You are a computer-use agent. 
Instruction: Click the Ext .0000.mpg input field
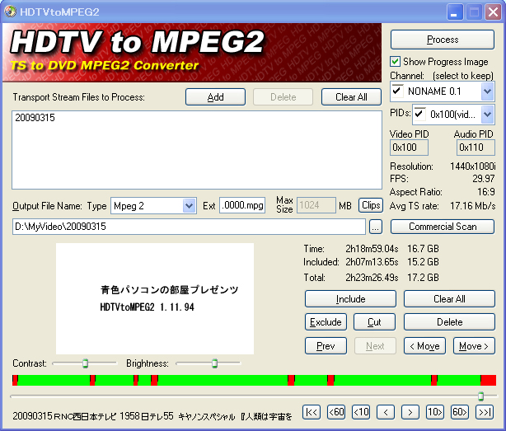[x=242, y=205]
